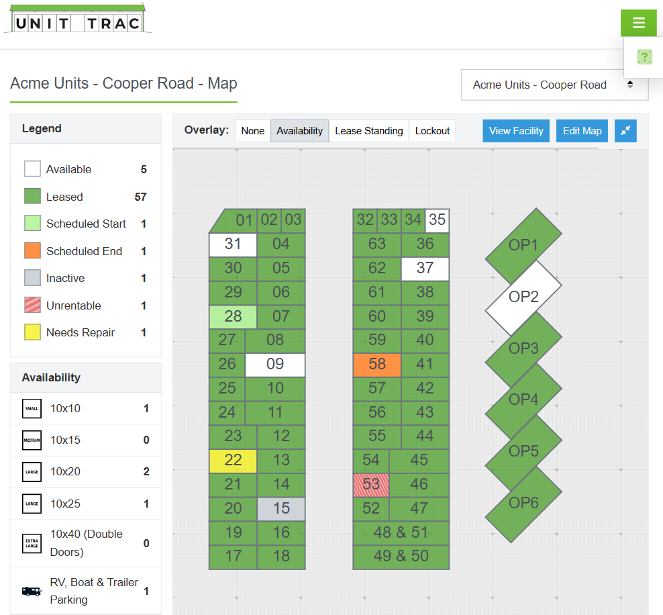The image size is (663, 615).
Task: Select available unit 09 on map
Action: (x=275, y=365)
